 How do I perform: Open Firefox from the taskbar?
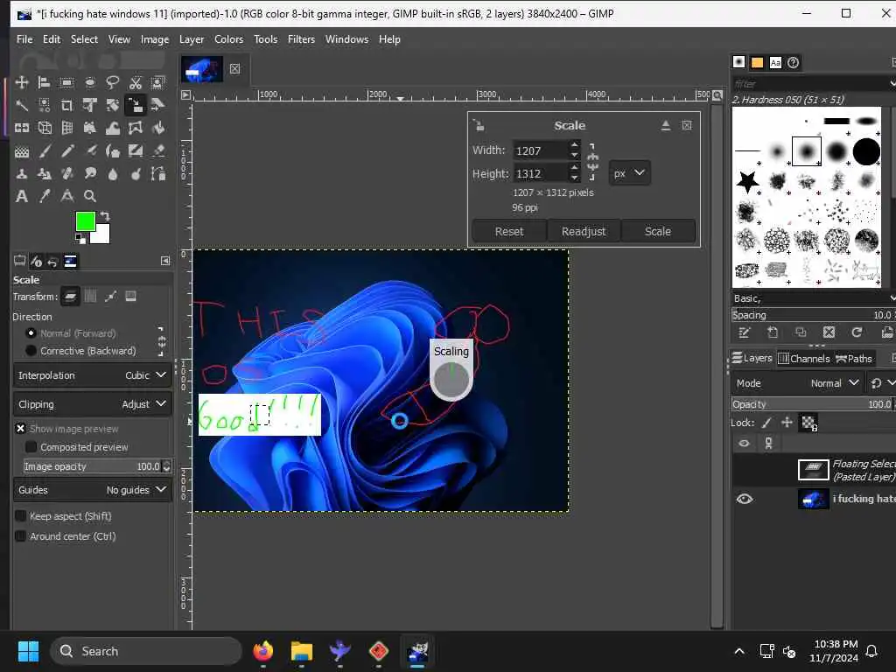pyautogui.click(x=262, y=651)
